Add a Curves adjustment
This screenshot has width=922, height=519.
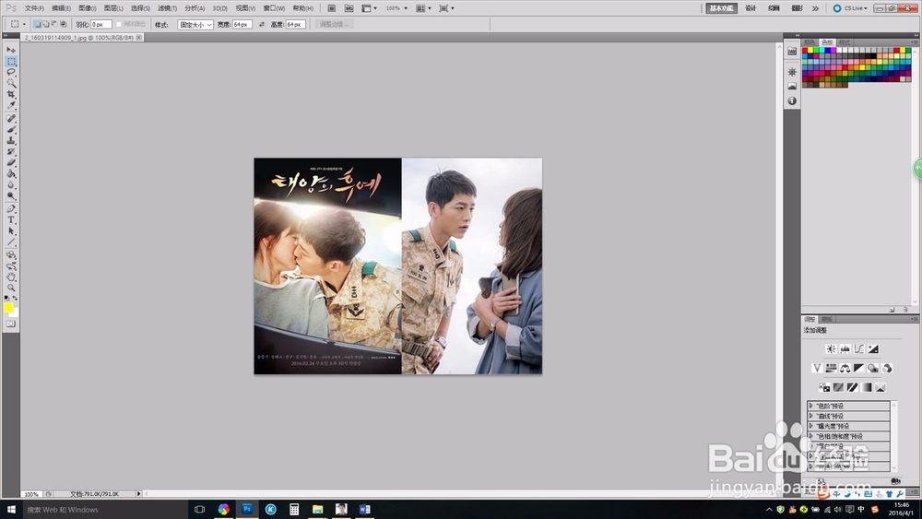859,349
